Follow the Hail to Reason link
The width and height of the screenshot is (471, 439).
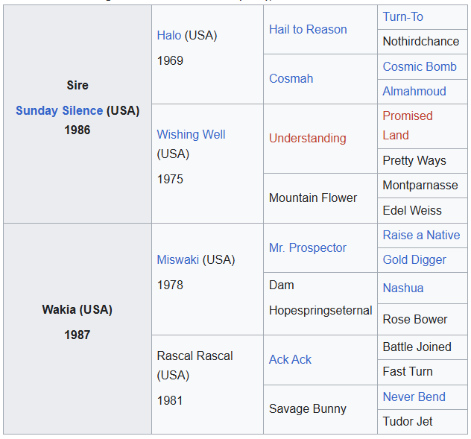(x=308, y=30)
